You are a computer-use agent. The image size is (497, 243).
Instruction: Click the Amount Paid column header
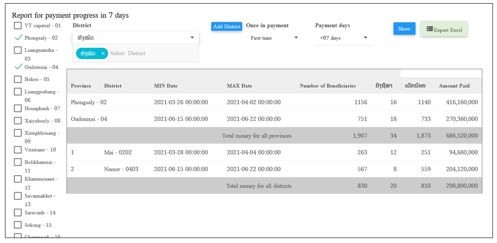[x=454, y=86]
